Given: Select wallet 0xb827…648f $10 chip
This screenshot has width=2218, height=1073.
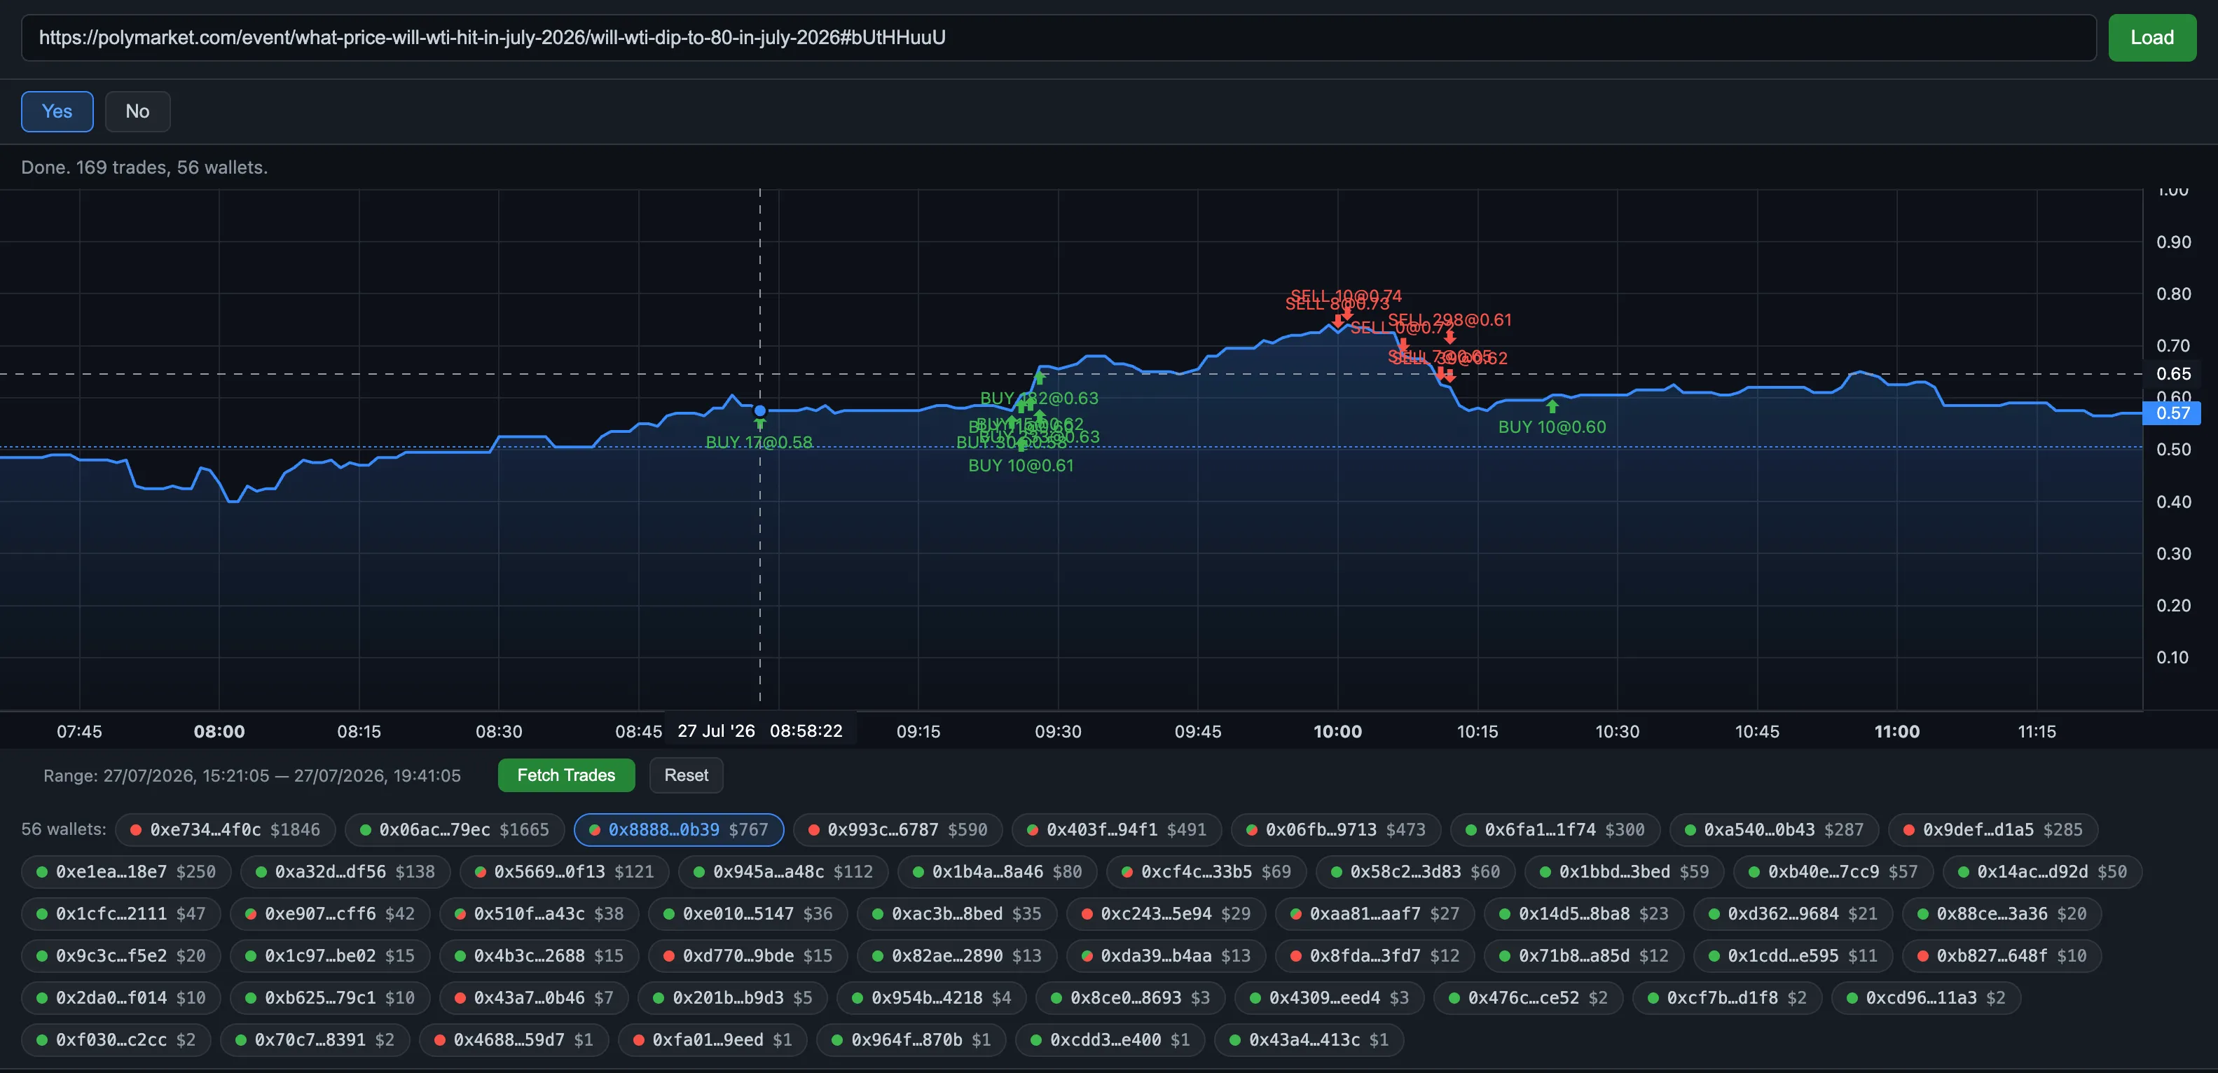Looking at the screenshot, I should 2002,956.
